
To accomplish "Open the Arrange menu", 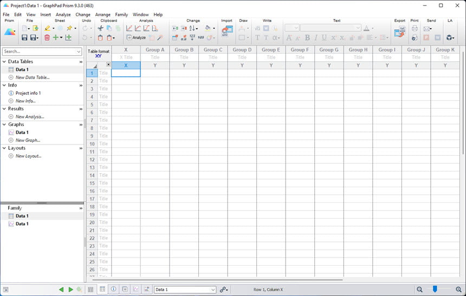I will tap(103, 15).
